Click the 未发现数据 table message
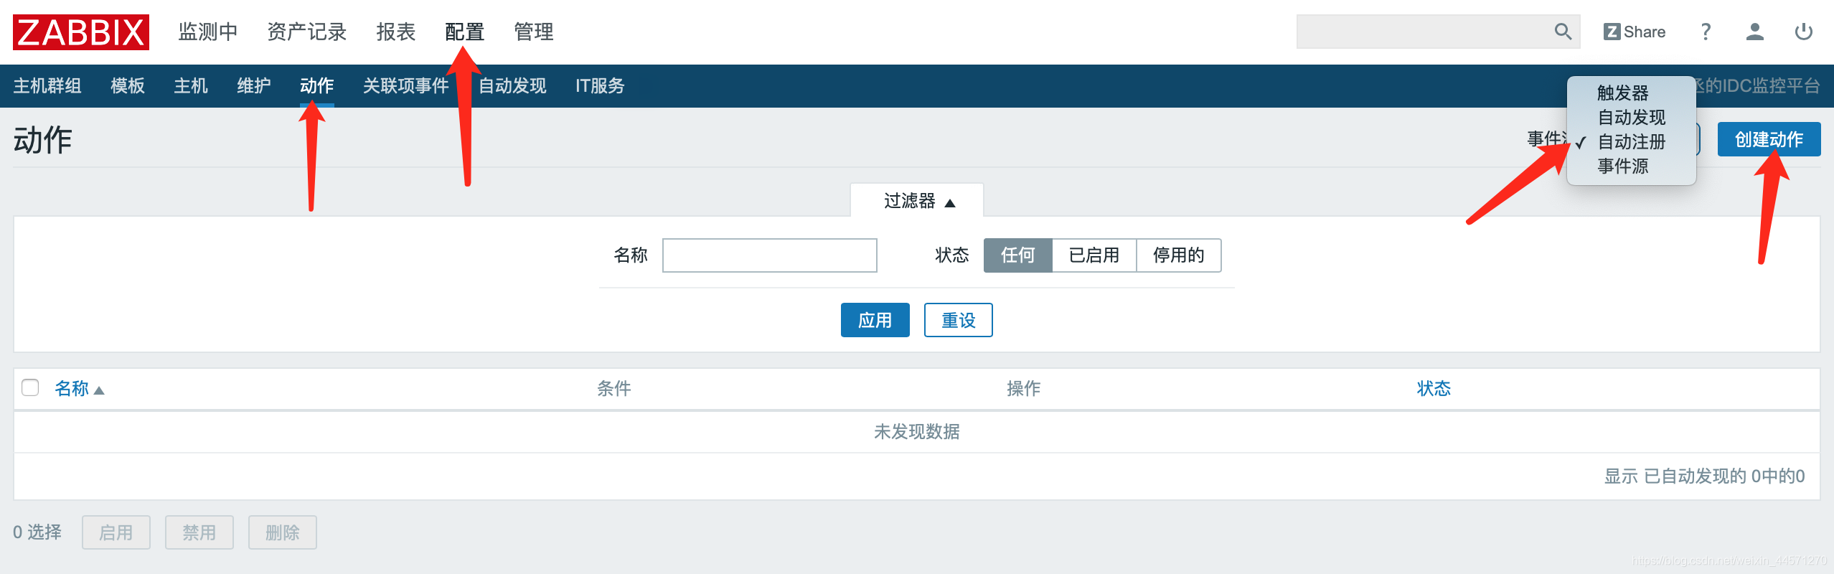1834x574 pixels. pos(917,432)
